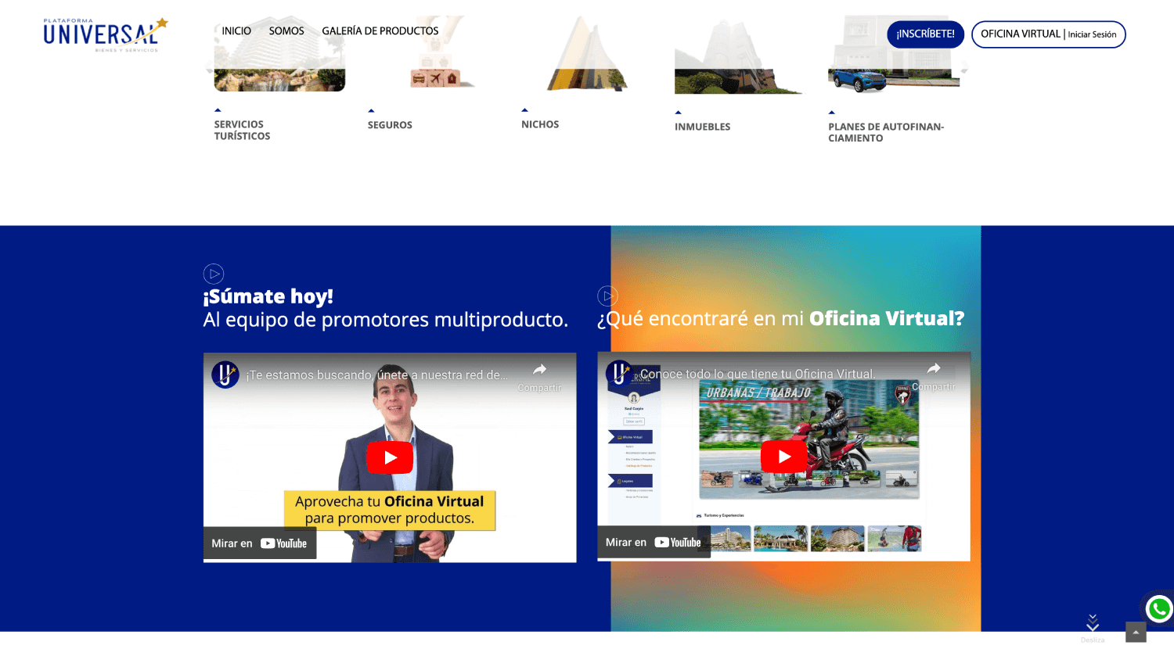
Task: Open the SOMOS menu item
Action: (286, 31)
